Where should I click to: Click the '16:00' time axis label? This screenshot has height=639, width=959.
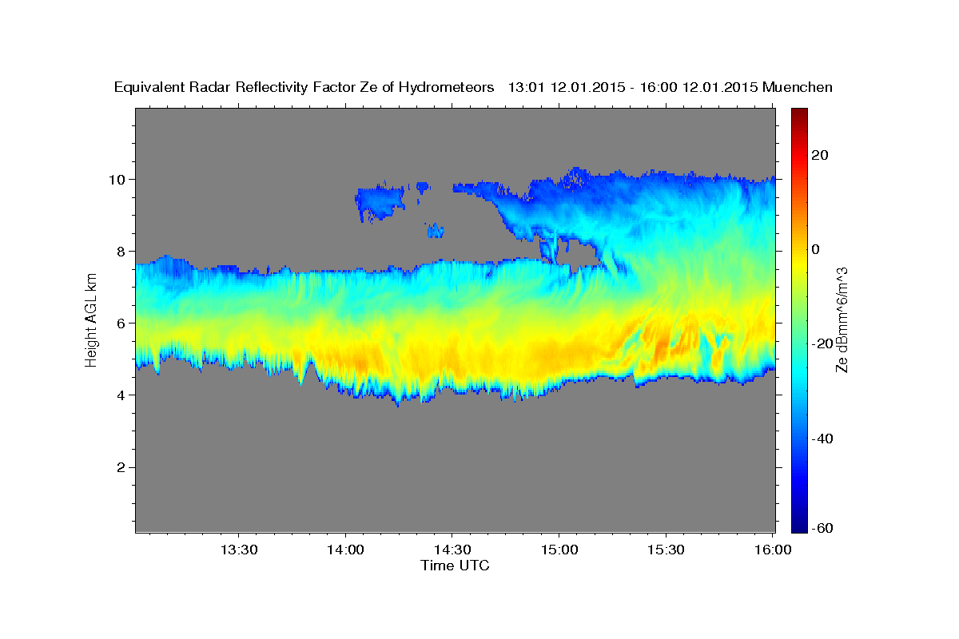pos(771,550)
